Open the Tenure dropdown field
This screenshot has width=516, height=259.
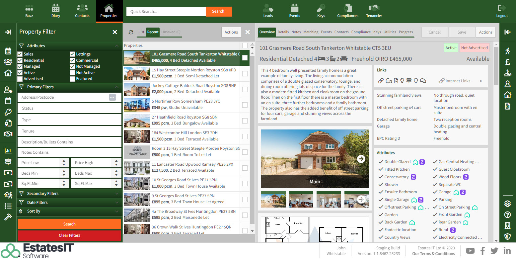[70, 131]
